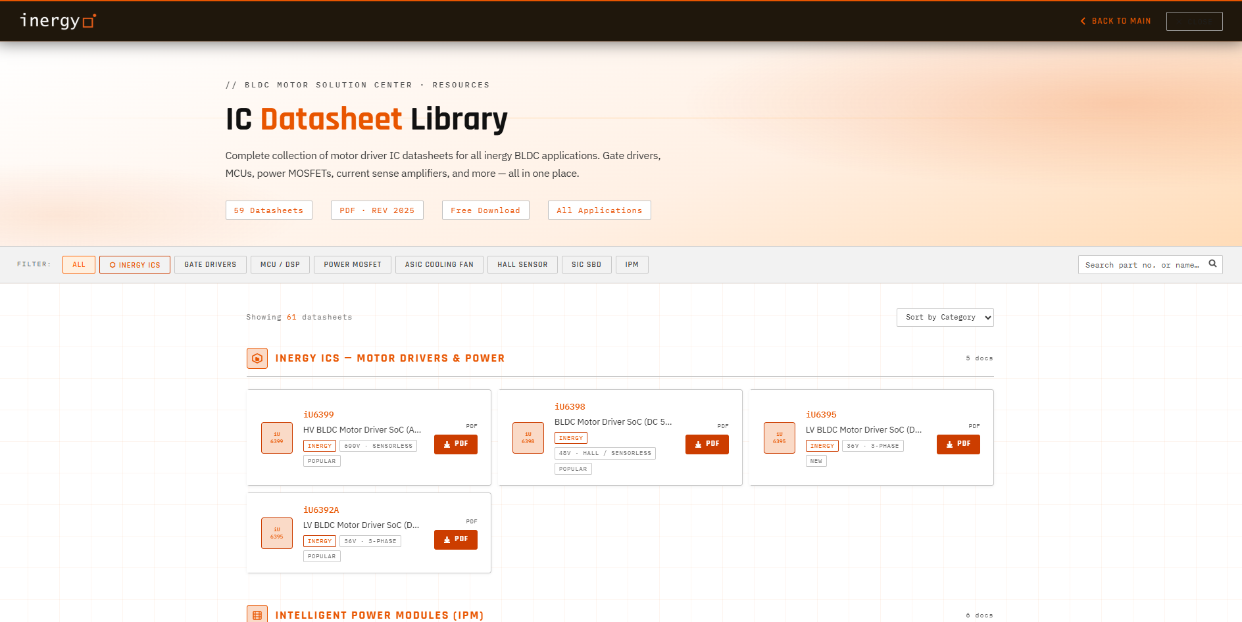Click the 48V · HALL / SENSORLESS tag
This screenshot has height=622, width=1242.
tap(605, 453)
